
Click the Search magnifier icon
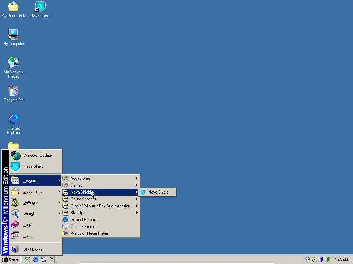[15, 213]
